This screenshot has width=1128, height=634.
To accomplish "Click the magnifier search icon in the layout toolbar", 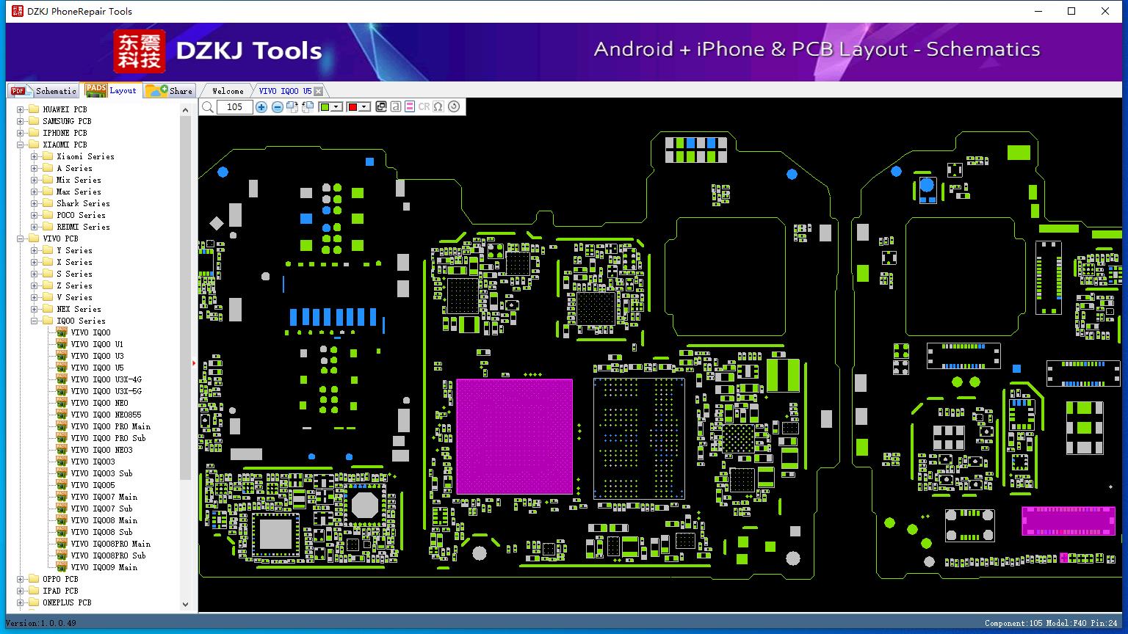I will (x=208, y=107).
